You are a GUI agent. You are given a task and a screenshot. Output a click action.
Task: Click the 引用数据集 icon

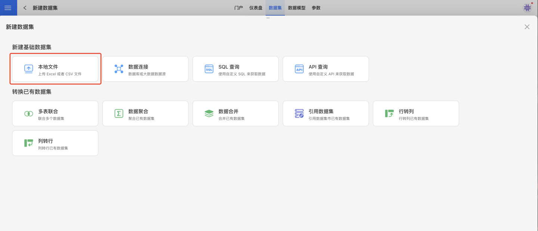pos(299,113)
